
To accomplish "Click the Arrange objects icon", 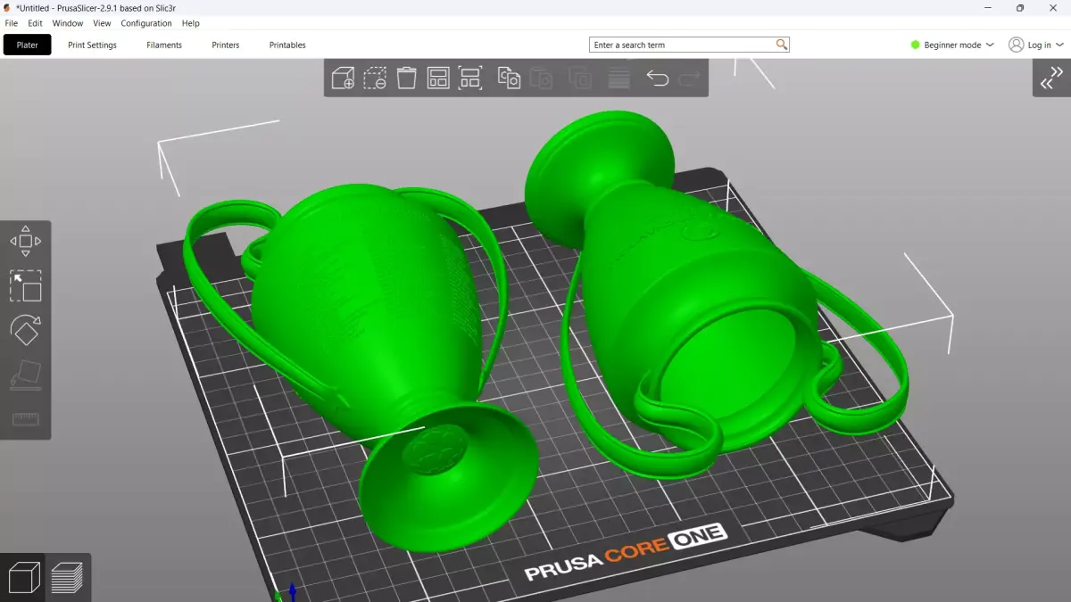I will [x=437, y=78].
